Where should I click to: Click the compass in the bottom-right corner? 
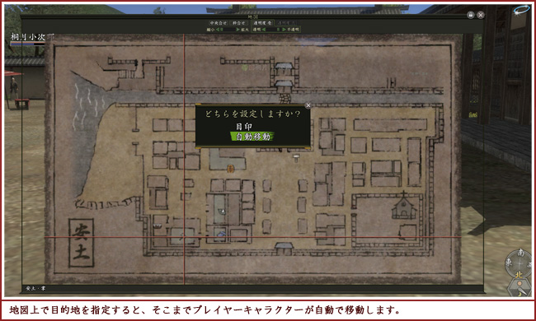(x=519, y=263)
